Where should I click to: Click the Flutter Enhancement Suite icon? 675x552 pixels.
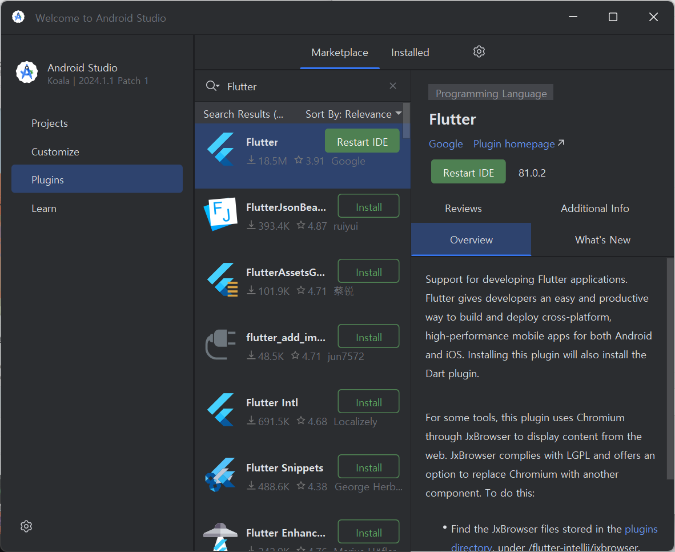(220, 537)
